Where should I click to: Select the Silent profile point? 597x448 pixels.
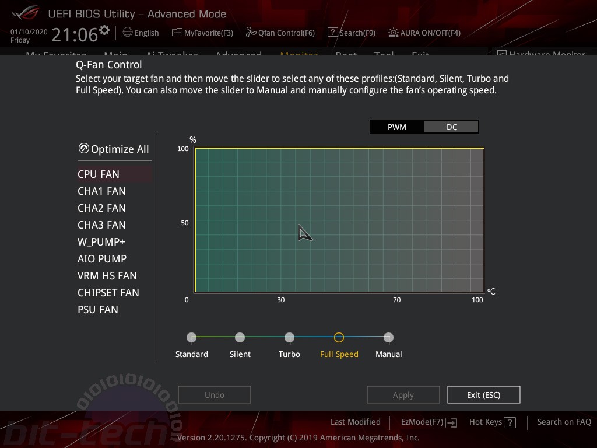(240, 337)
